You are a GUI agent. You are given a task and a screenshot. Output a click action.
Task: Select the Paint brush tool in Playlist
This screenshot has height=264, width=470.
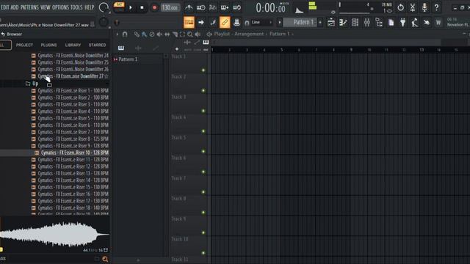pyautogui.click(x=144, y=34)
